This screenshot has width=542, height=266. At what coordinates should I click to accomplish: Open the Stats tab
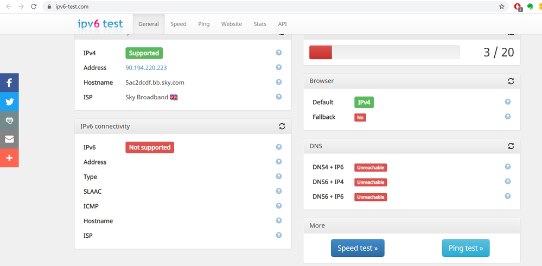pyautogui.click(x=260, y=24)
